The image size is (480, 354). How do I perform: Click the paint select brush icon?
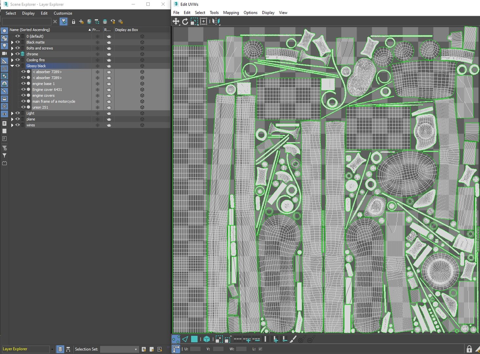pos(293,339)
